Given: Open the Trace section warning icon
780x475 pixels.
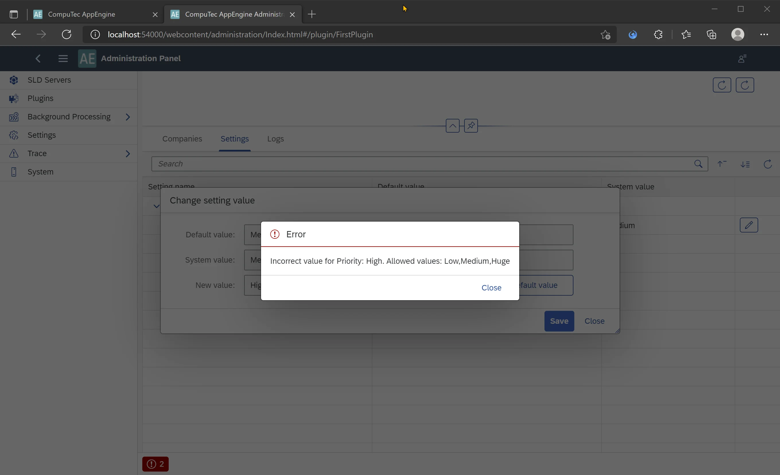Looking at the screenshot, I should 13,153.
